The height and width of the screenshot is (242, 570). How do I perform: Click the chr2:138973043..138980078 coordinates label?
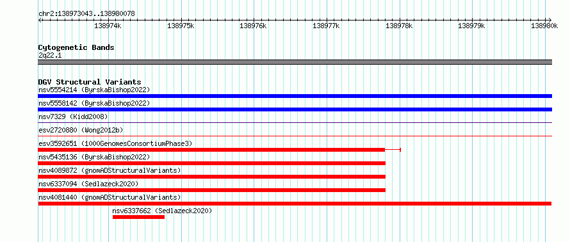point(86,14)
